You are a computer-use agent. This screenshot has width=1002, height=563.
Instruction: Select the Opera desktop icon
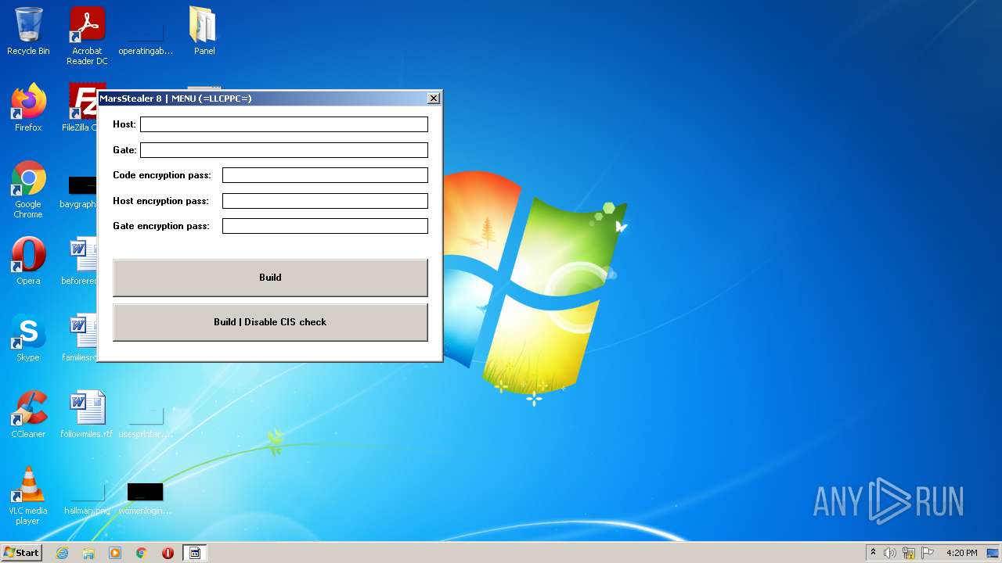pos(28,261)
